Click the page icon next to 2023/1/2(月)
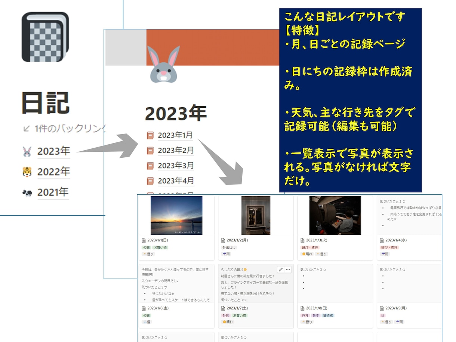 click(x=223, y=240)
